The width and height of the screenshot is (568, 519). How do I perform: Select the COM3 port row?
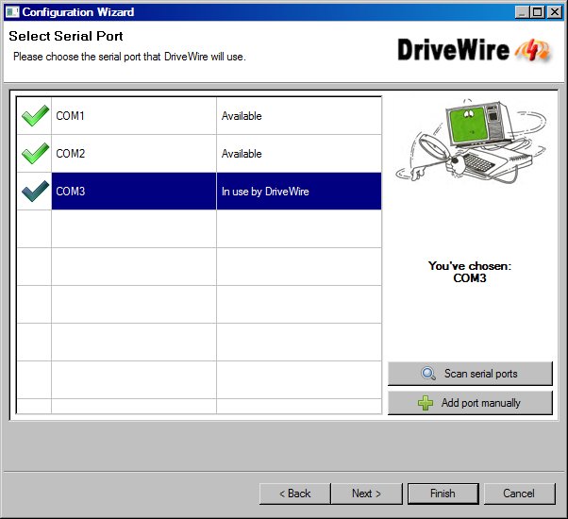click(199, 192)
